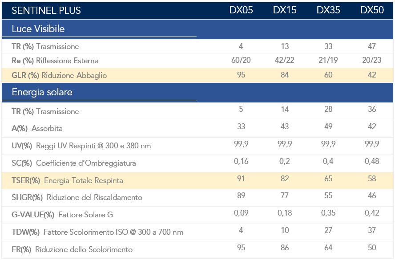Click the TDW(%) Fattore Scolorimento ISO label

97,232
